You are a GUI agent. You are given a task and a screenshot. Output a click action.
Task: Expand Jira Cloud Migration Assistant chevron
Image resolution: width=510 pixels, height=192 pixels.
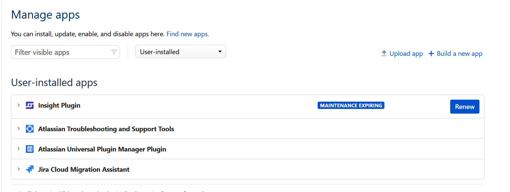click(19, 169)
